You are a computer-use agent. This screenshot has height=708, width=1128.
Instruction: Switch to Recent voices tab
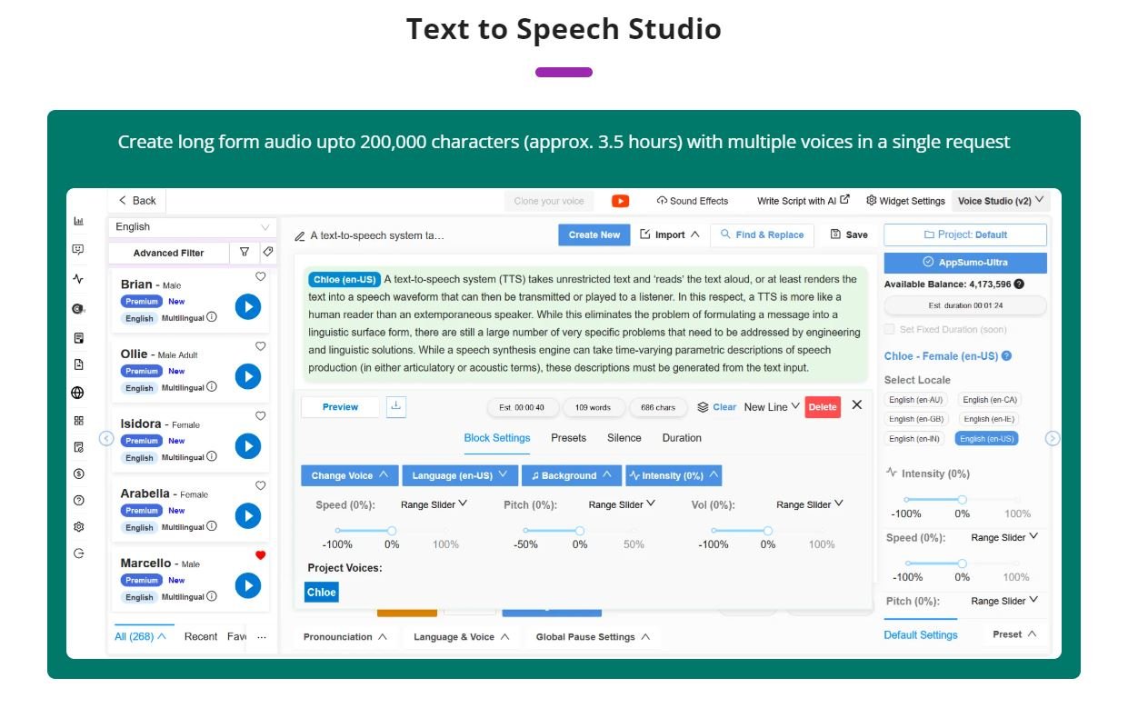(x=201, y=637)
